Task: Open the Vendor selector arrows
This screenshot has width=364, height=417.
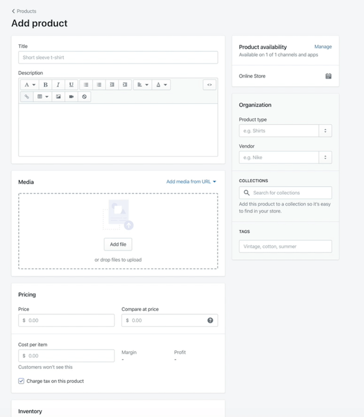Action: coord(325,157)
